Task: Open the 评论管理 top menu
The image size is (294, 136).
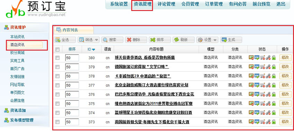Action: [x=166, y=4]
